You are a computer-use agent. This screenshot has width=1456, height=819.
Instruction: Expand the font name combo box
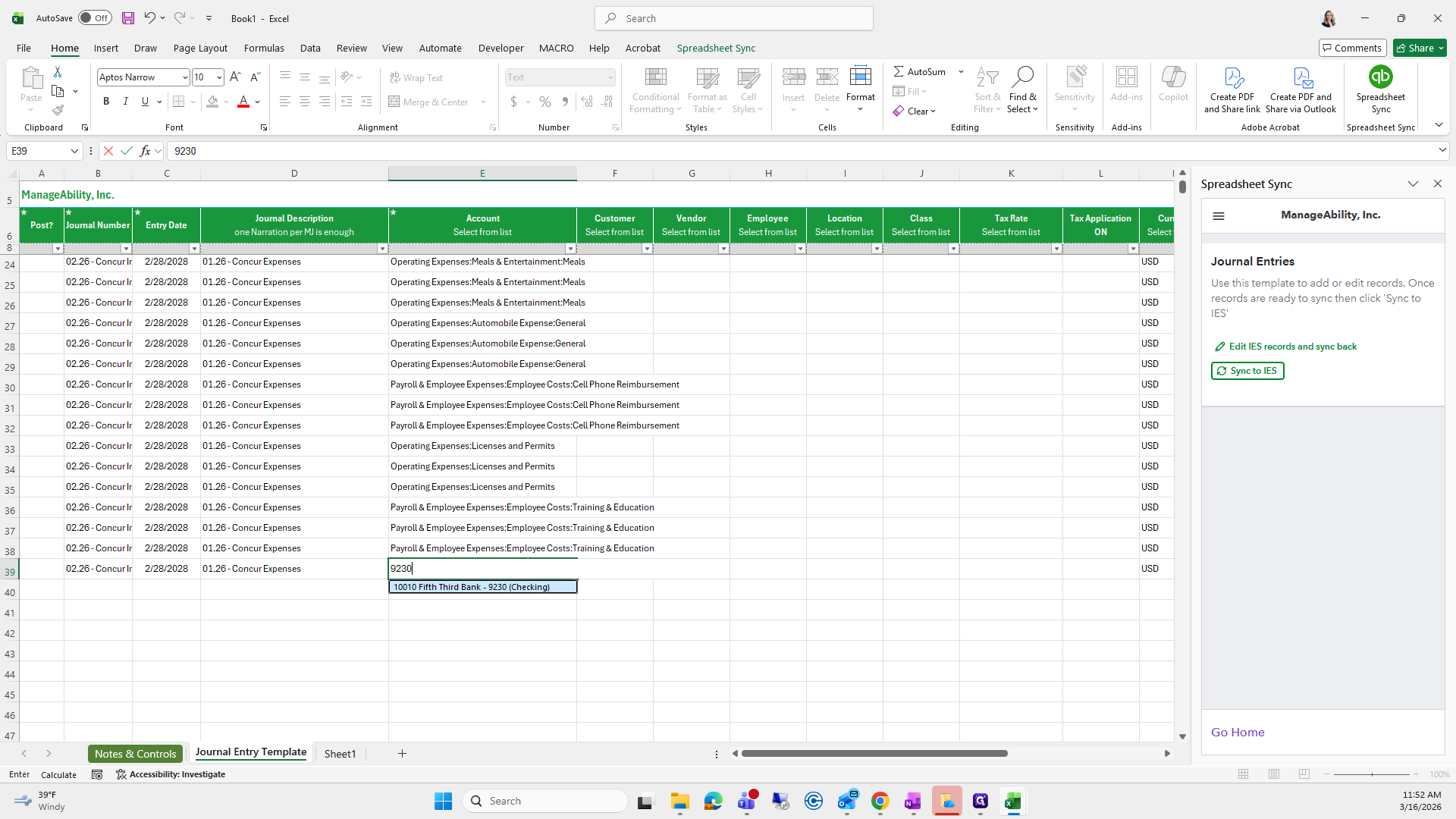184,77
